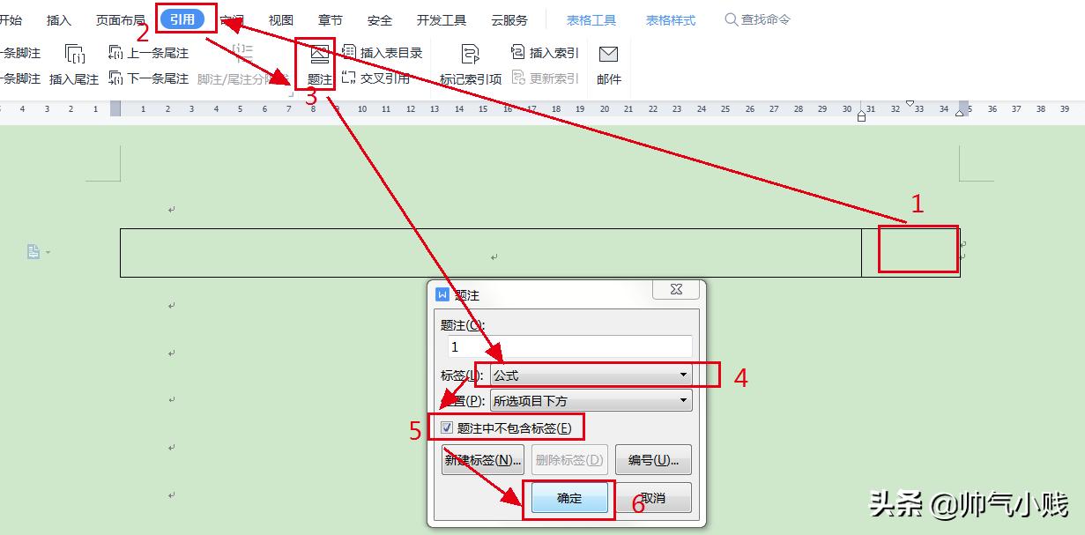Select the 题注 (Caption) icon
This screenshot has width=1085, height=535.
coord(317,63)
